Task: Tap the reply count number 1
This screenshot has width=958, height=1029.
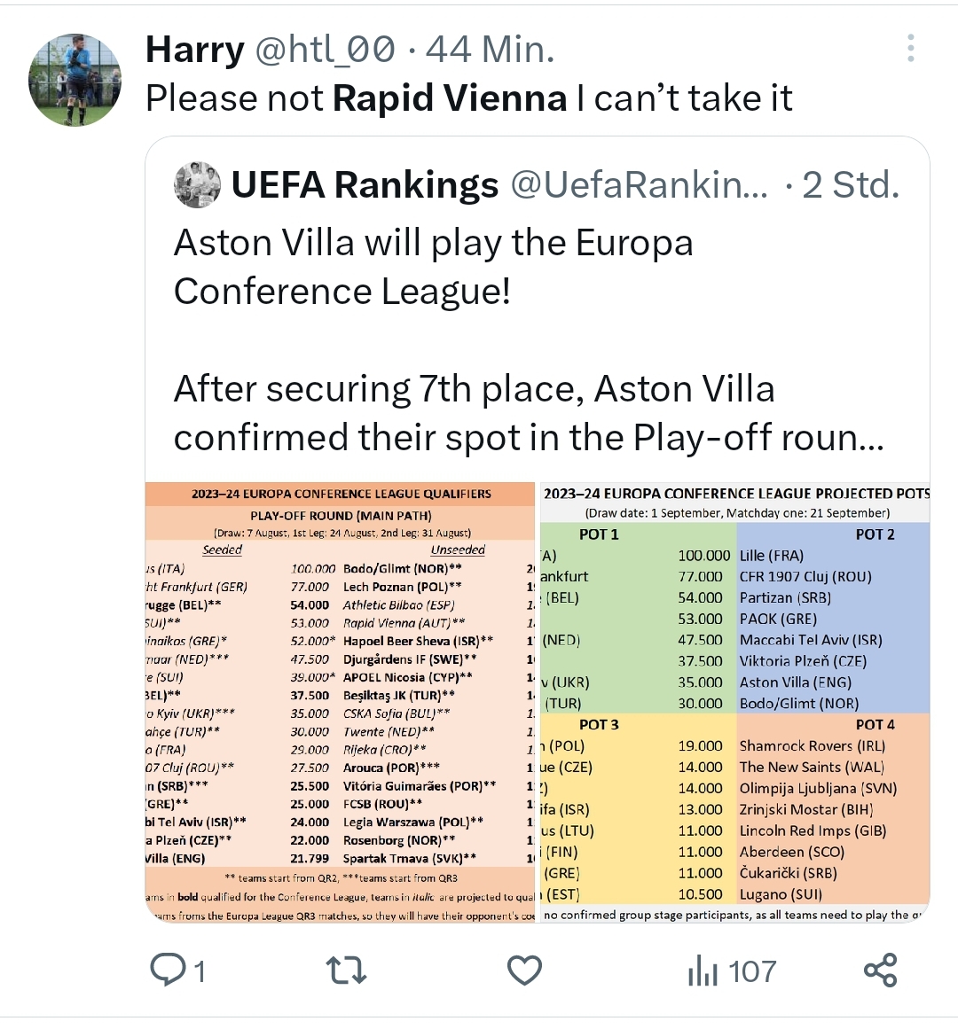Action: tap(200, 971)
